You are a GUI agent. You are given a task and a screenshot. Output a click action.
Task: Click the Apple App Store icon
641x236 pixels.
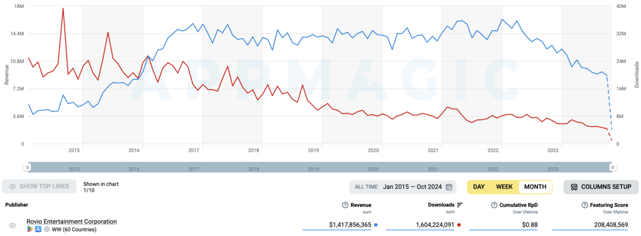pos(38,229)
